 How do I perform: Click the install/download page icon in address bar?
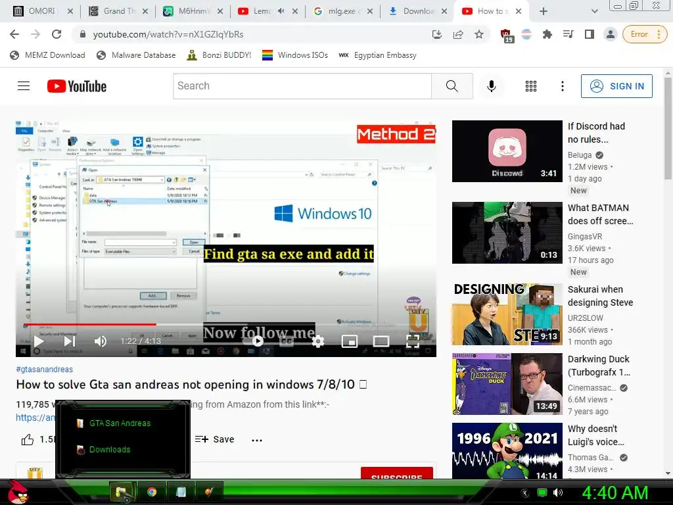(x=437, y=34)
